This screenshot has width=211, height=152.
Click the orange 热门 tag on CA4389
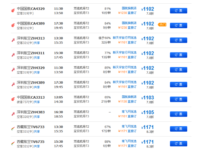click(x=162, y=25)
